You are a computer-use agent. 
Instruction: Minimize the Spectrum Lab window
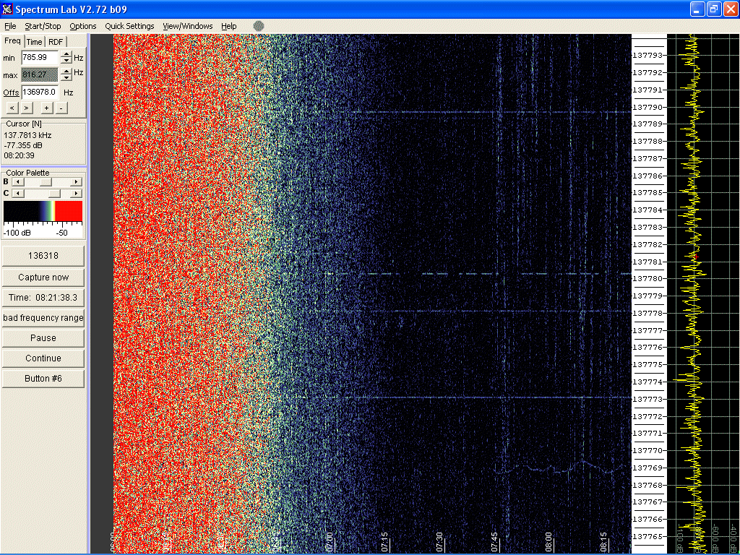pyautogui.click(x=697, y=9)
